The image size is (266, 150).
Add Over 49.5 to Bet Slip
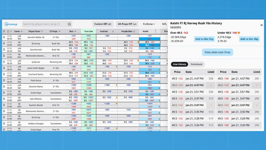pyautogui.click(x=204, y=39)
